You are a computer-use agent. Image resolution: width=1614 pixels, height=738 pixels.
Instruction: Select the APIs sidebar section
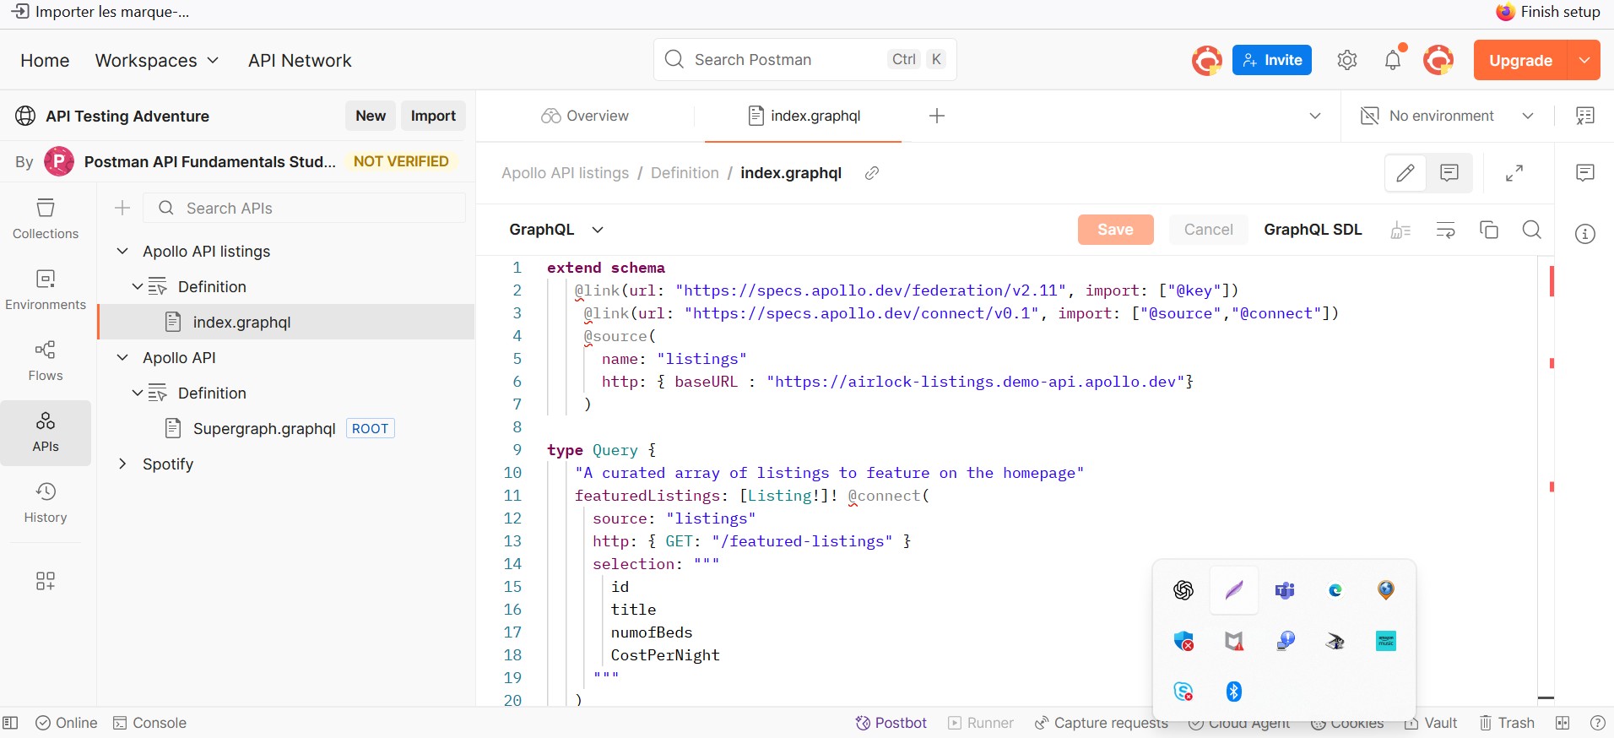coord(46,432)
